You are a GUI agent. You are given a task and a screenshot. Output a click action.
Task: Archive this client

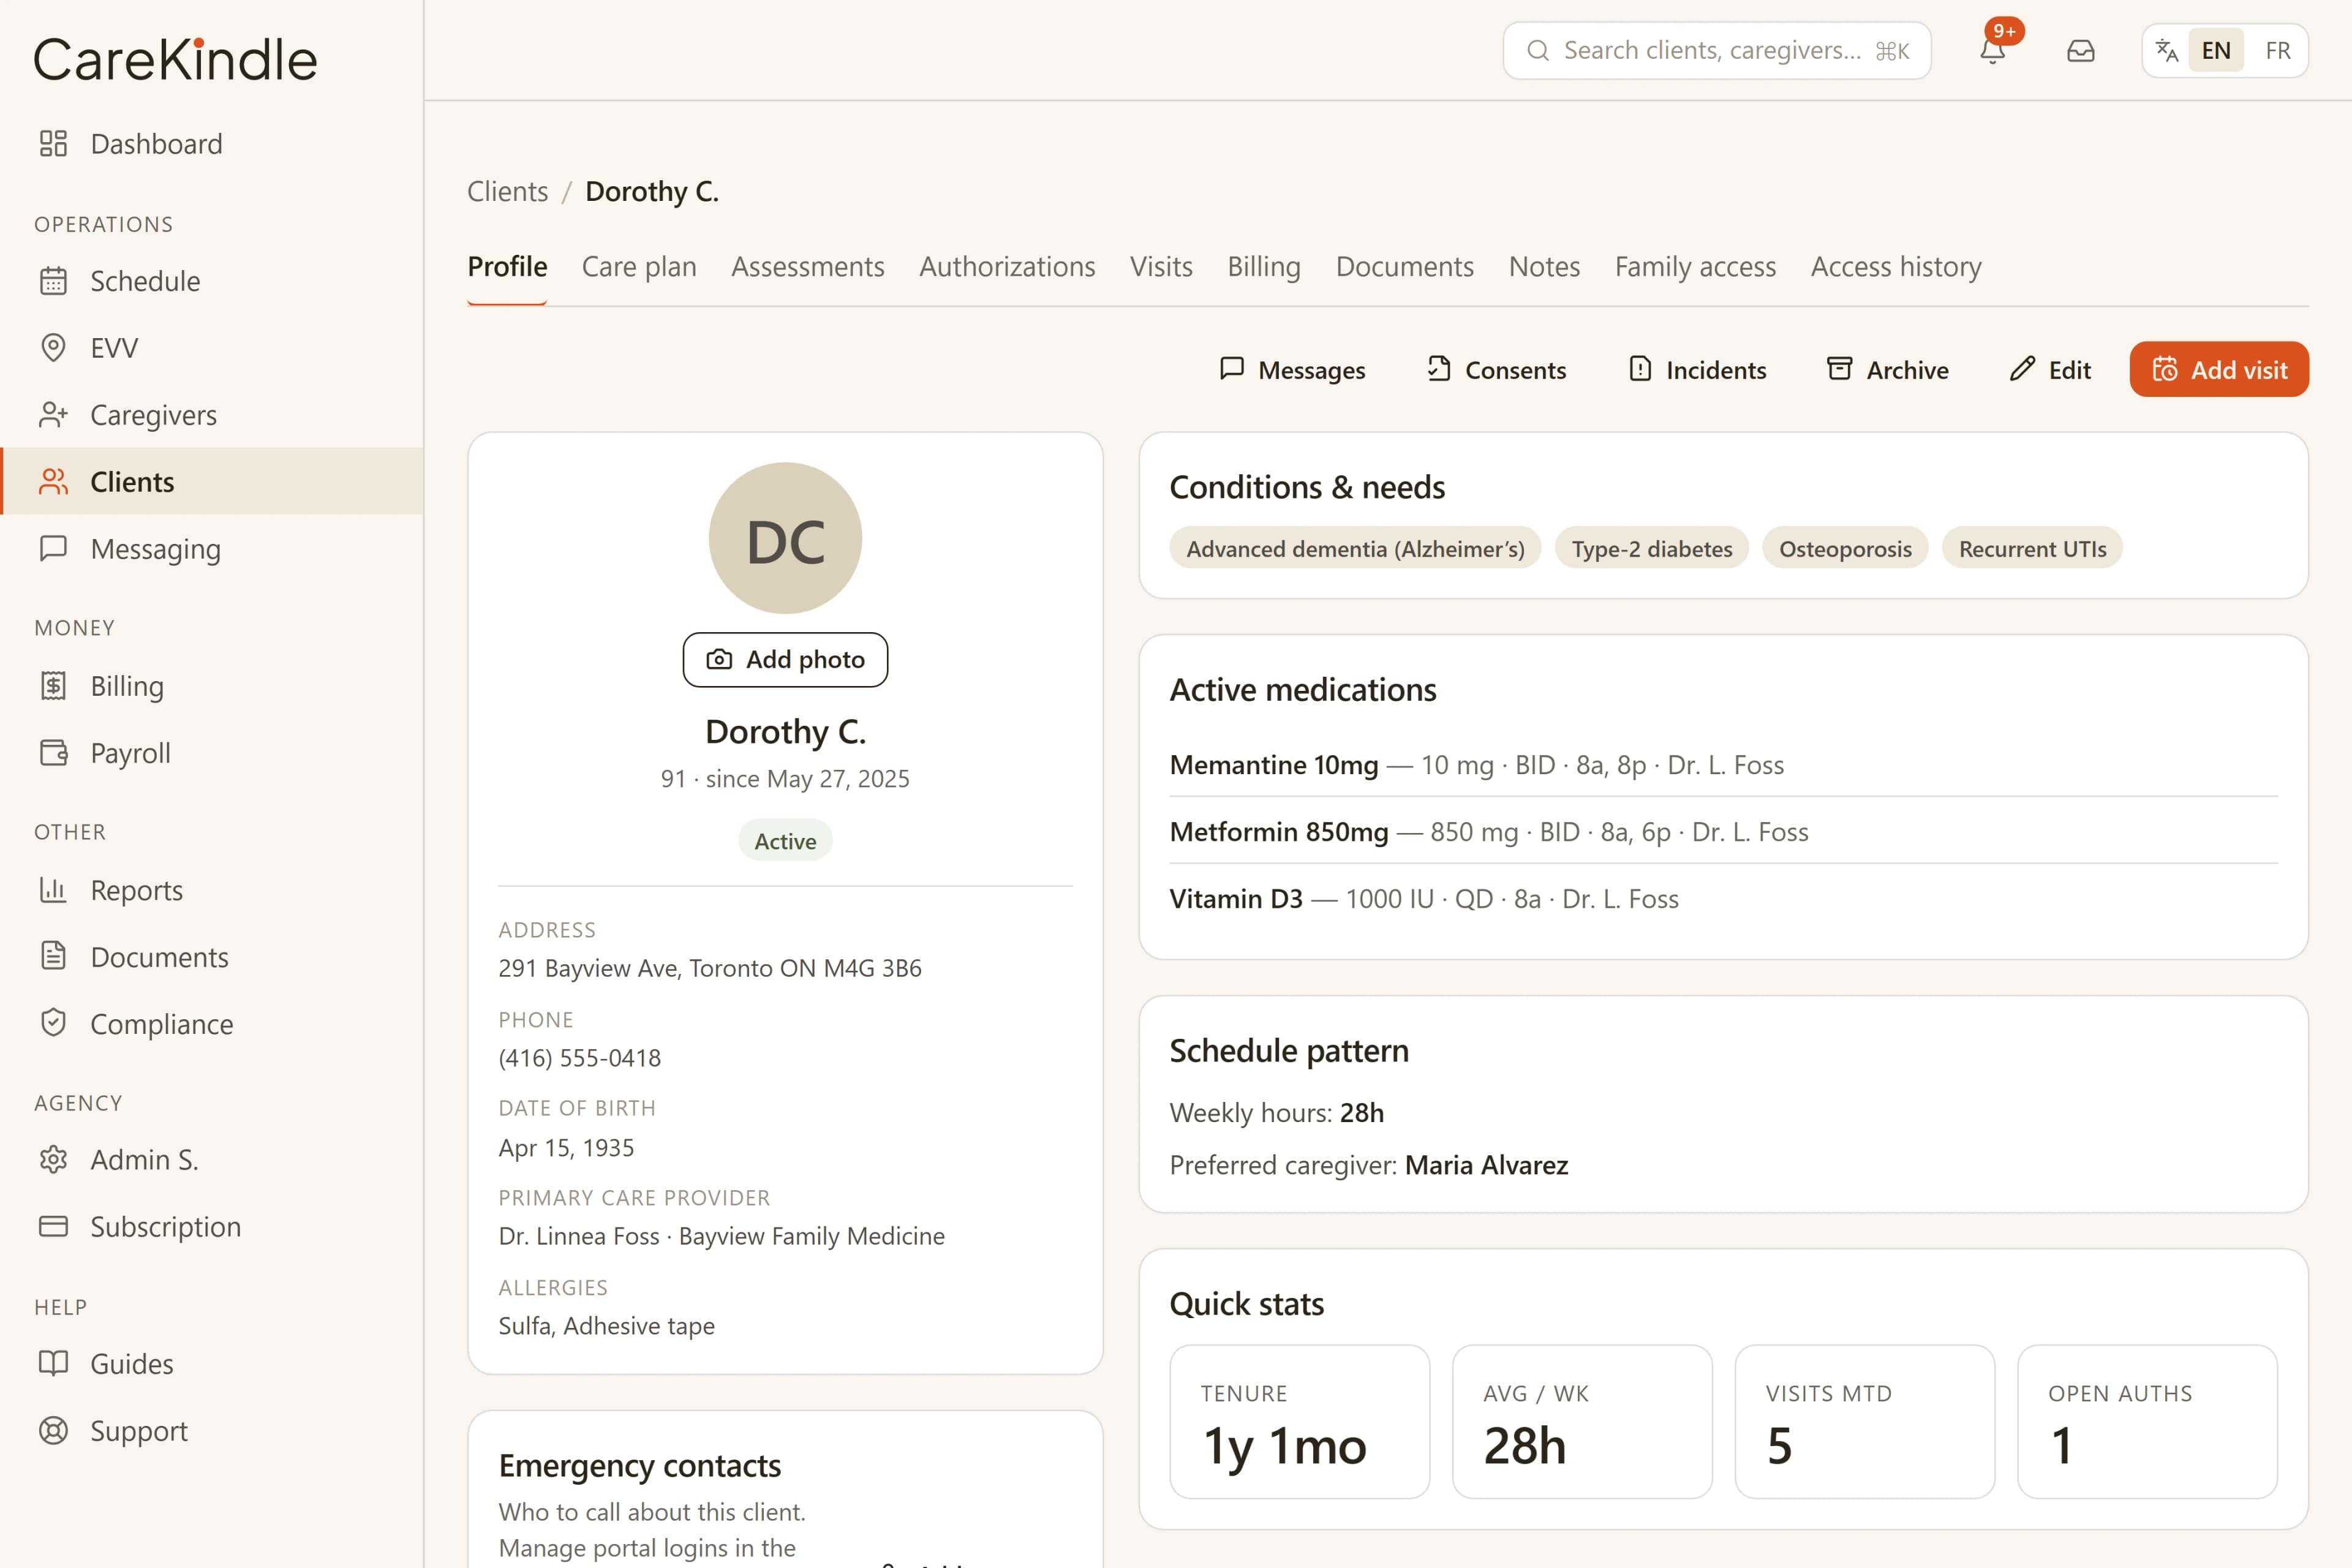coord(1887,370)
